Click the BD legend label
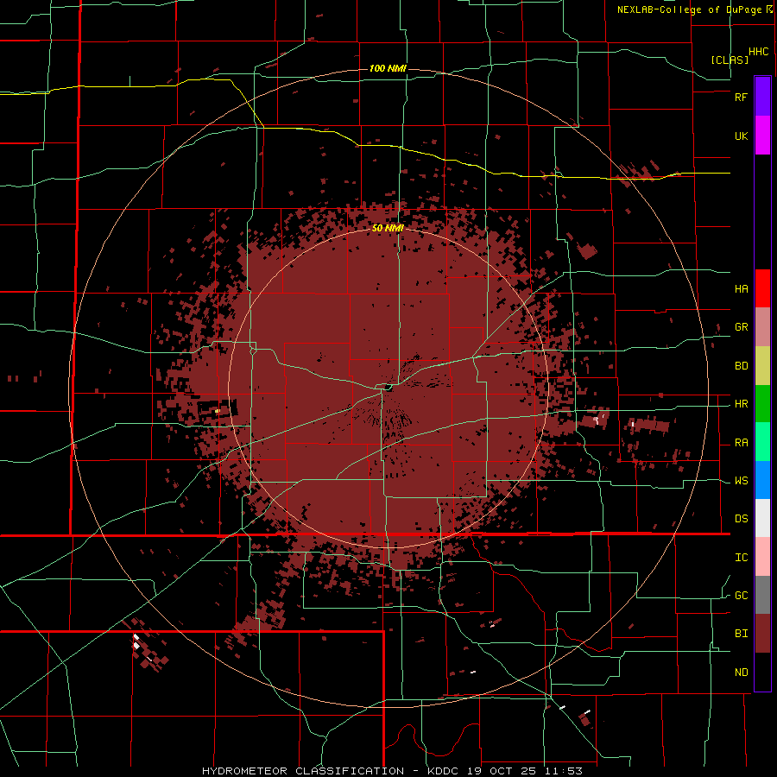 click(x=741, y=366)
